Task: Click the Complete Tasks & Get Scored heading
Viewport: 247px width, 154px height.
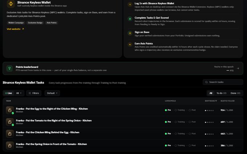Action: pos(151,18)
